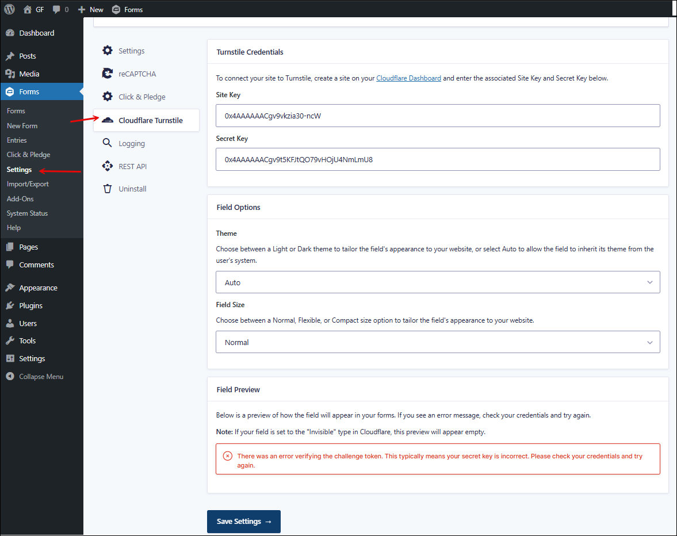
Task: Click into the Site Key field
Action: (438, 116)
